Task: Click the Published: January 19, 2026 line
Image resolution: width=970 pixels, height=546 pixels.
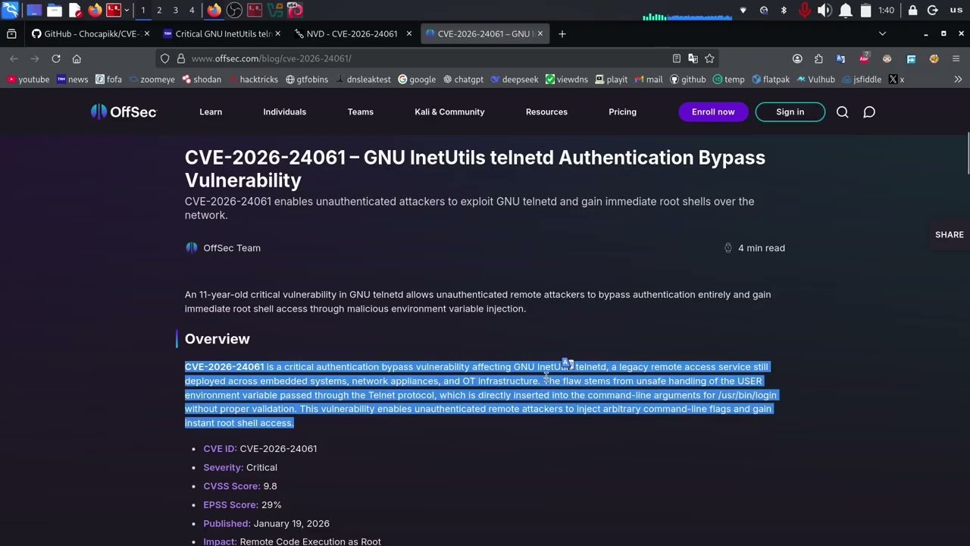Action: pyautogui.click(x=266, y=523)
